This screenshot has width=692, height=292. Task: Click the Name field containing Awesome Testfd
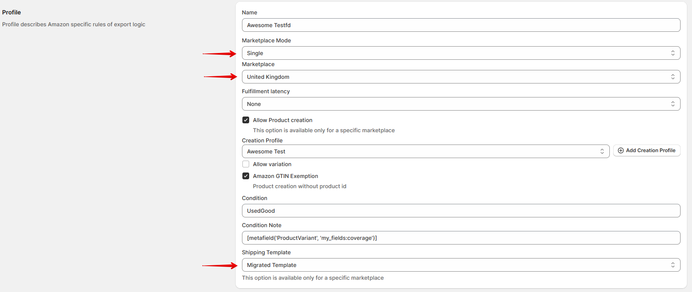[x=461, y=25]
